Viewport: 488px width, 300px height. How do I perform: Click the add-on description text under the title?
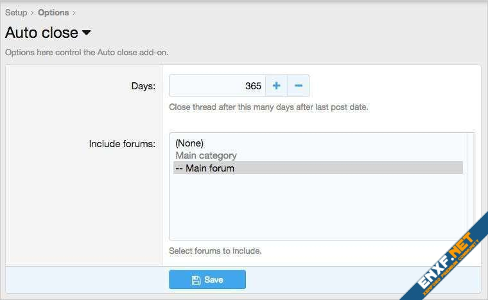[x=87, y=53]
